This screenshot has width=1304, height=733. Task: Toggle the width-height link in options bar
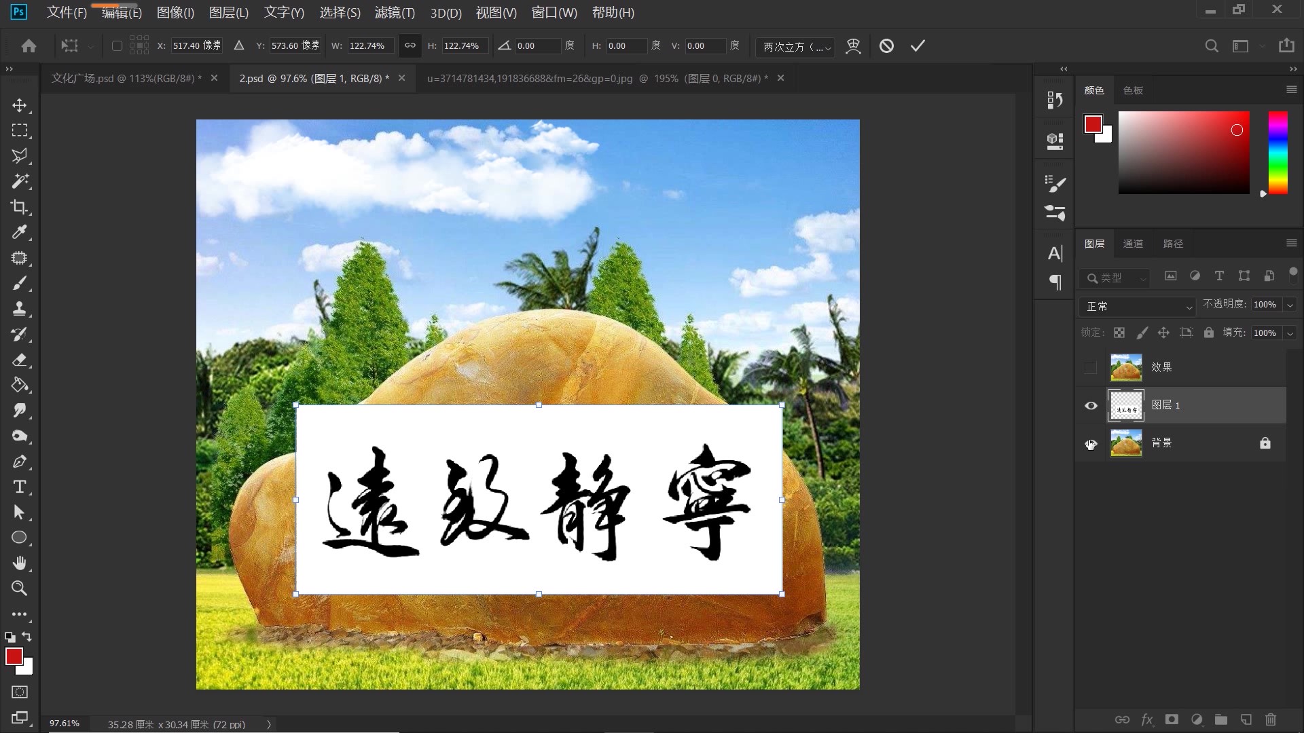pos(410,45)
